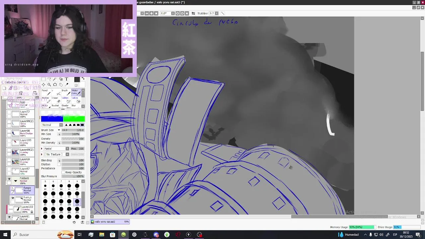Select the SelPen tool

66,100
